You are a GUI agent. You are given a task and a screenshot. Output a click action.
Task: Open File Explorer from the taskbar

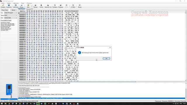click(x=6, y=104)
